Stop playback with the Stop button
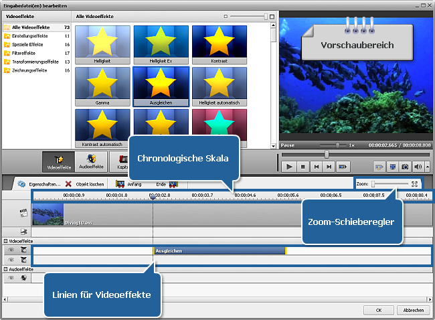This screenshot has width=435, height=320. 303,167
